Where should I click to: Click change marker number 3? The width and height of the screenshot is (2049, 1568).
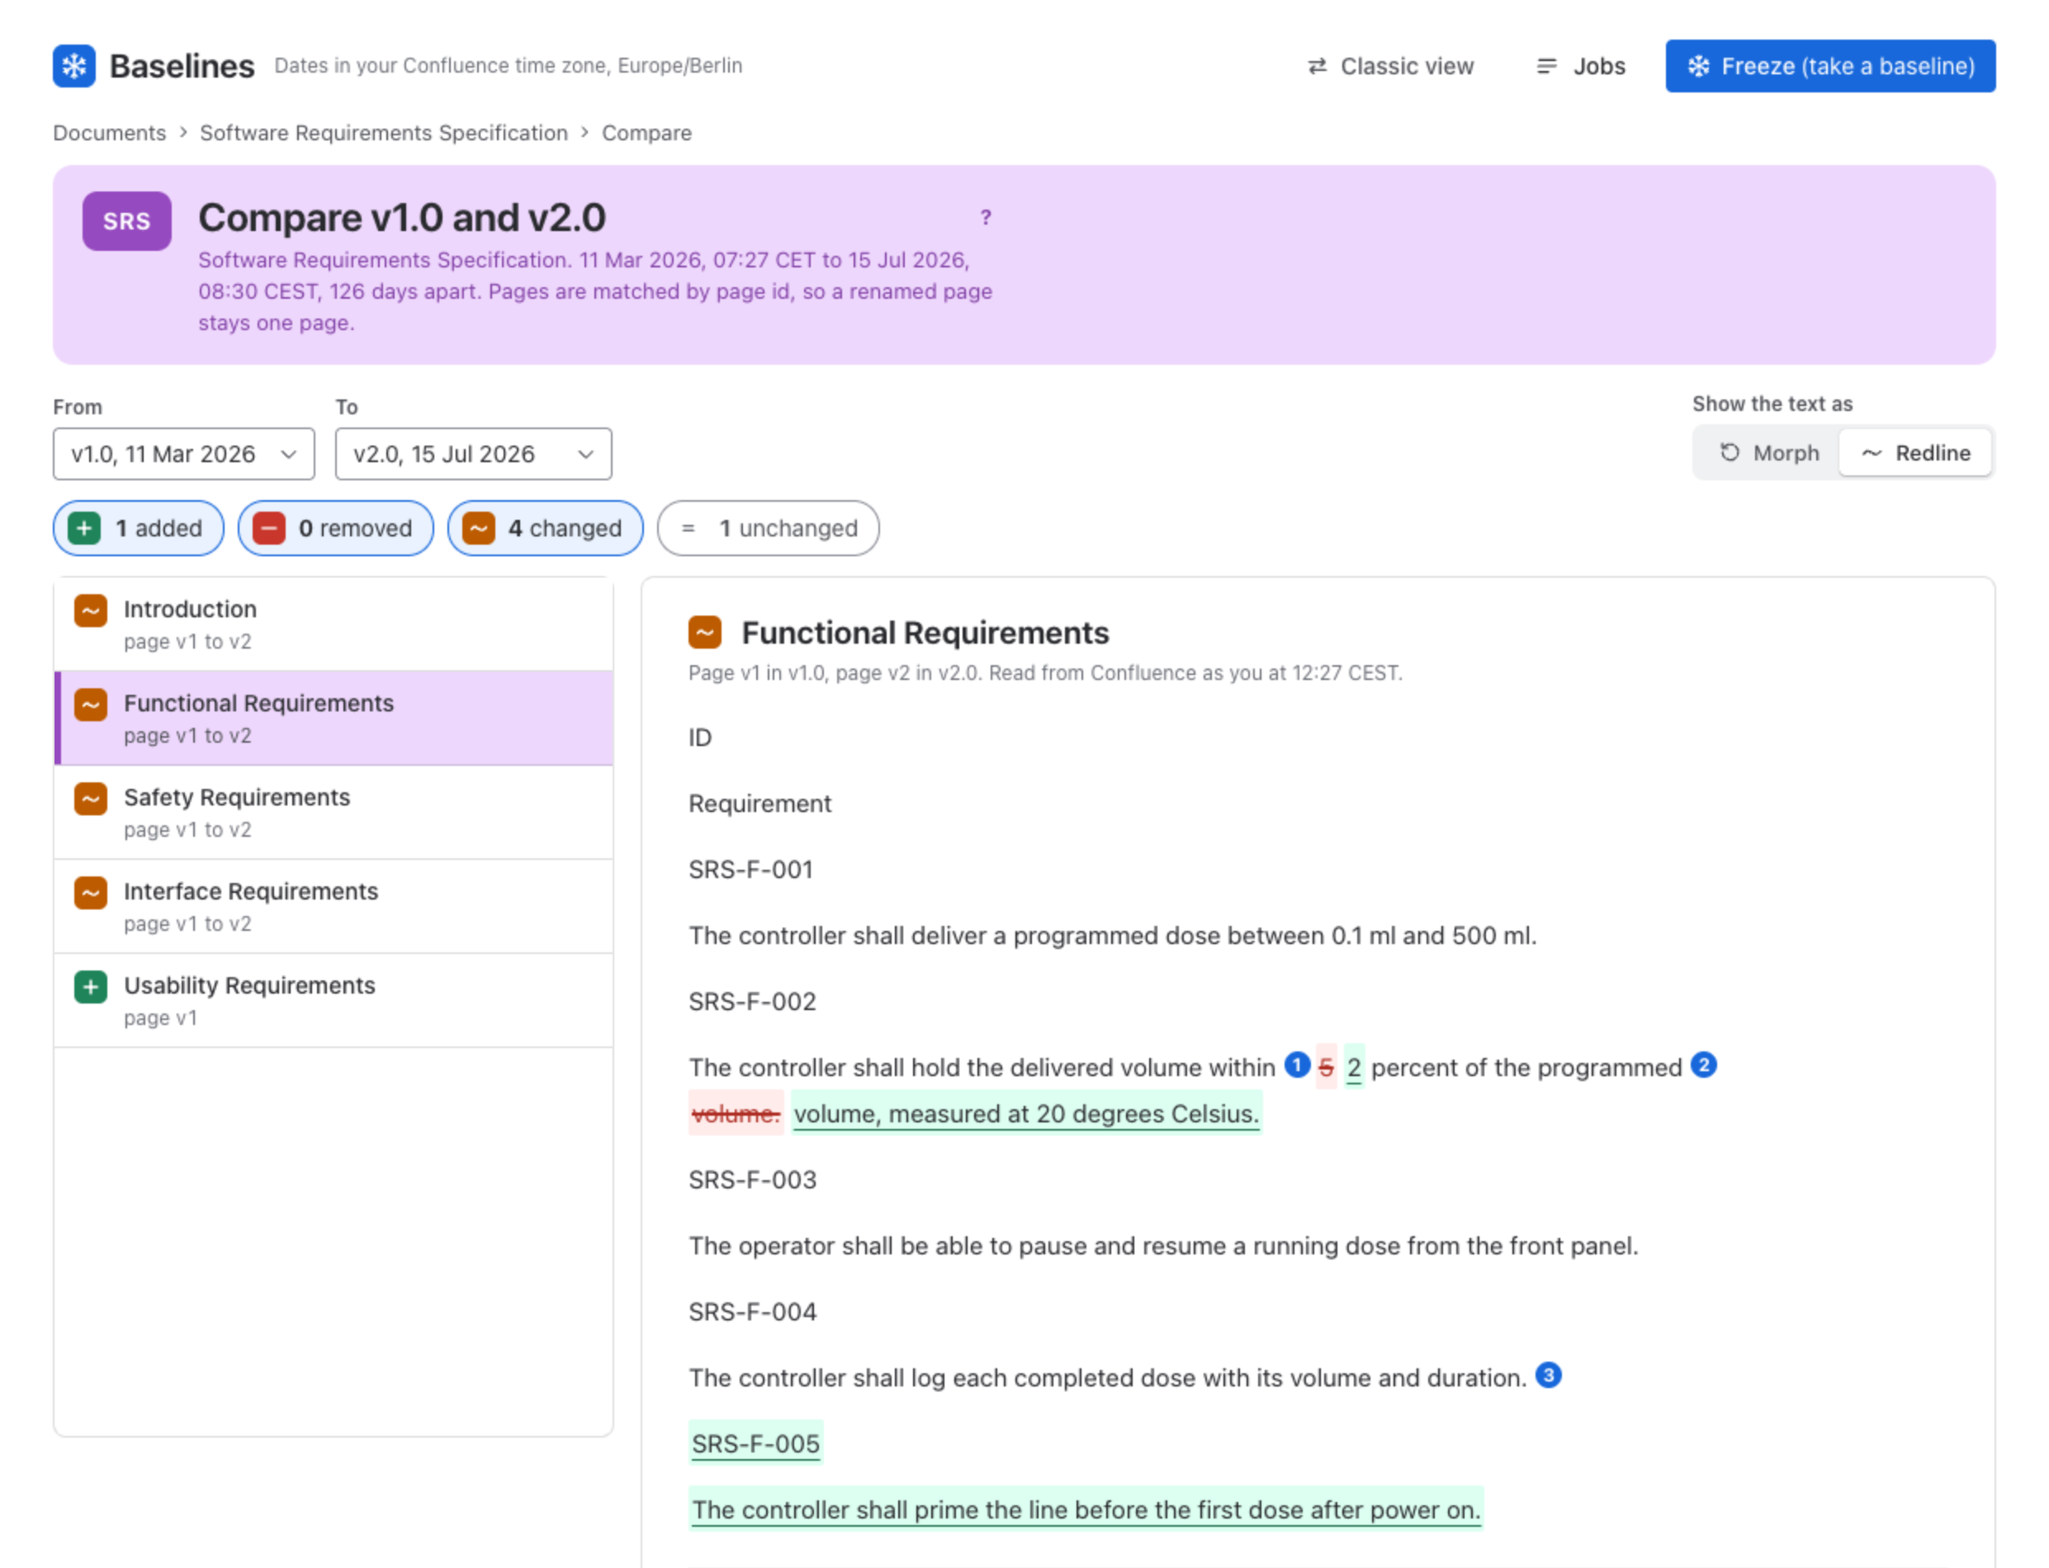(x=1549, y=1376)
